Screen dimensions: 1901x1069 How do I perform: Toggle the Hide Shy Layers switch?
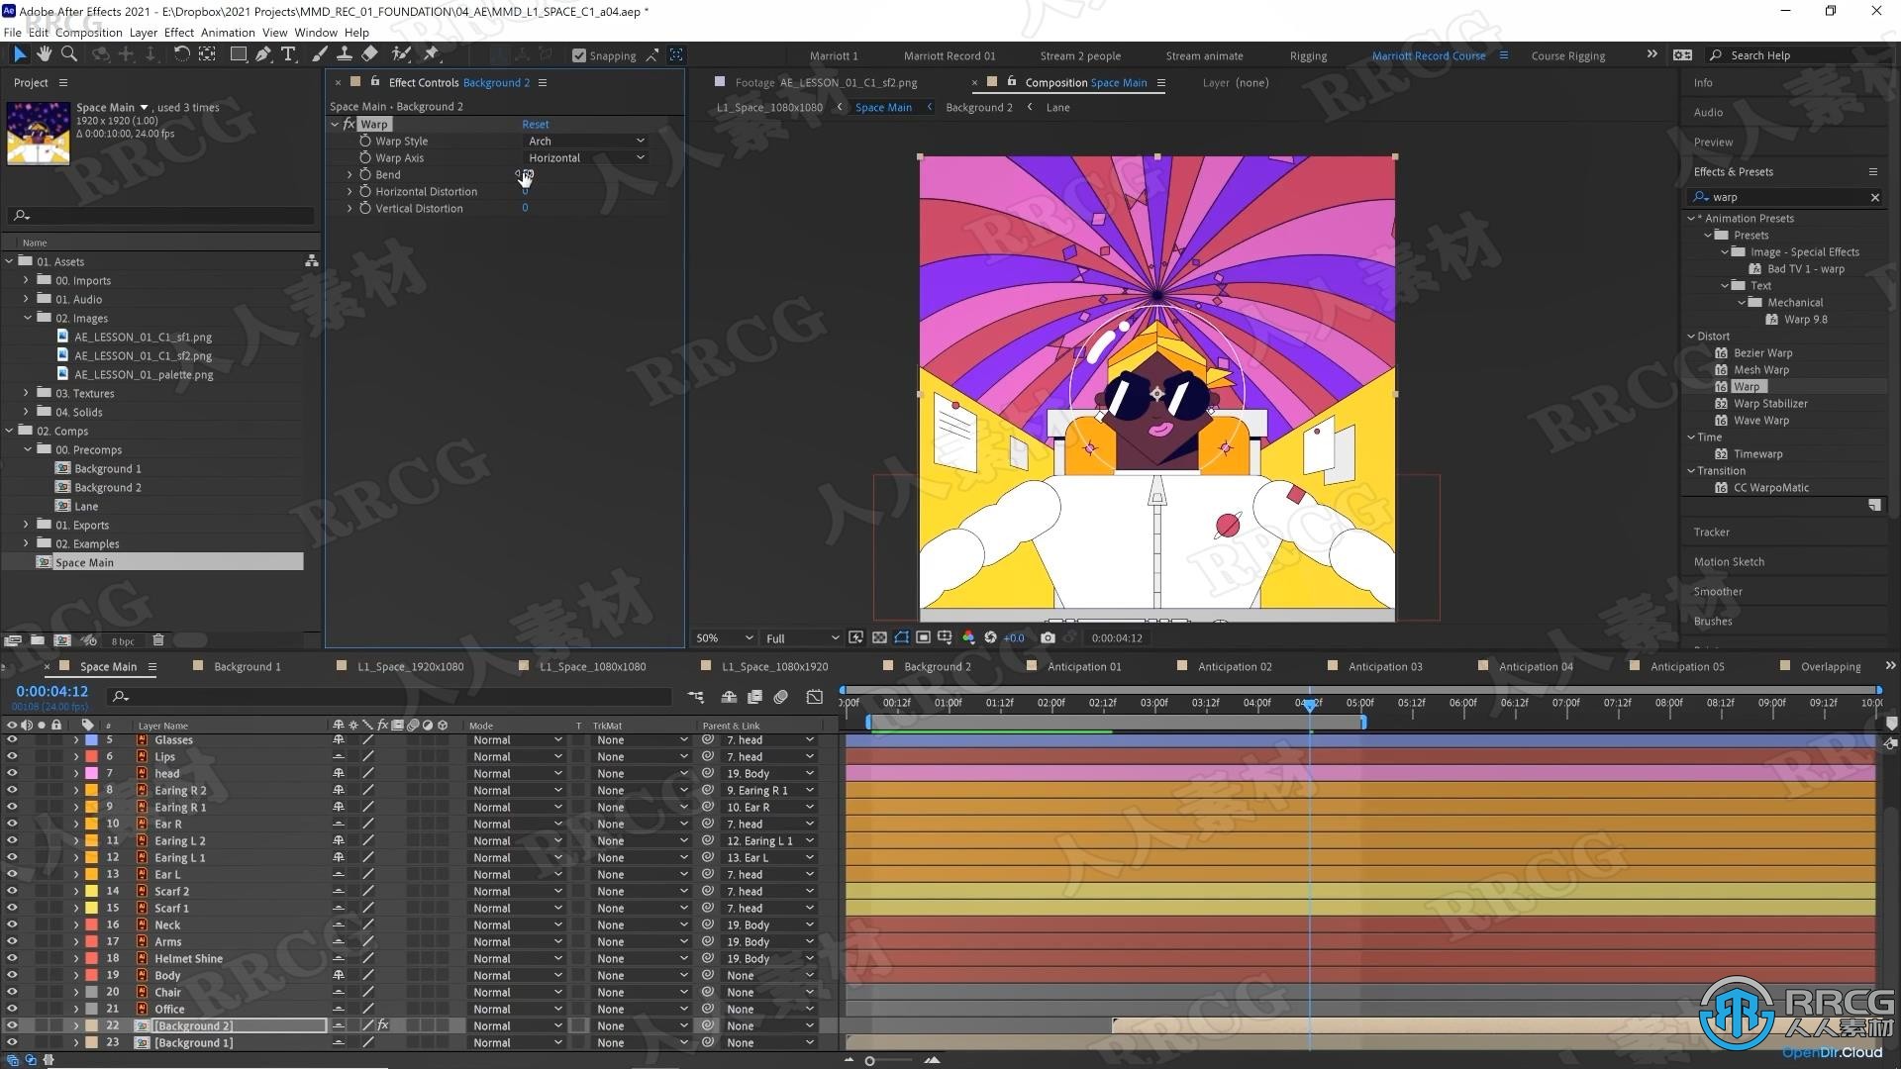coord(729,697)
